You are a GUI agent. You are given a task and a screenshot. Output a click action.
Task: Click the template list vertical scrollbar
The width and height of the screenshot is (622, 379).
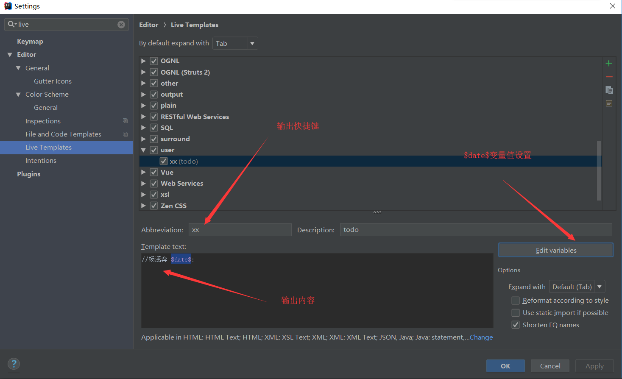(599, 170)
